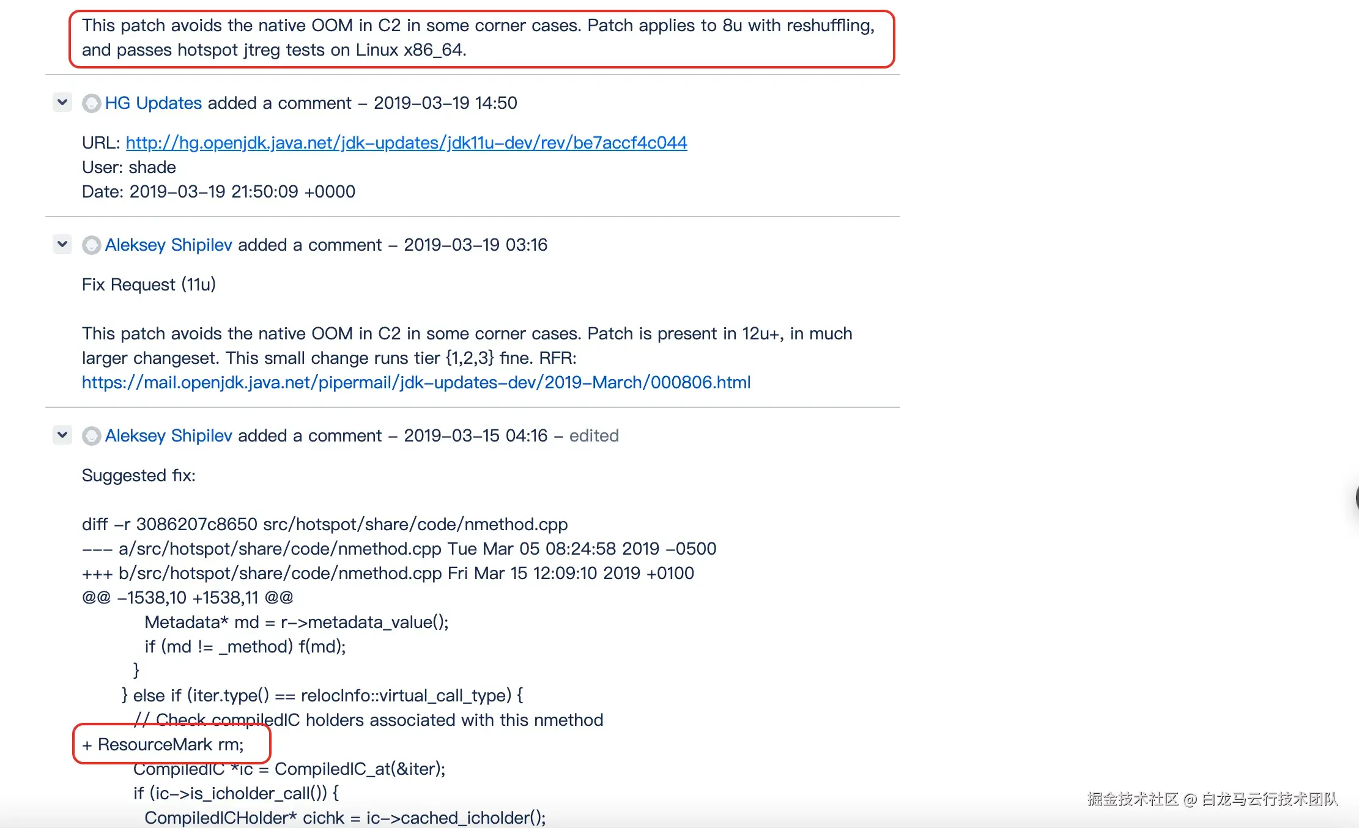Click the "edited" label on the comment
1359x828 pixels.
coord(593,435)
